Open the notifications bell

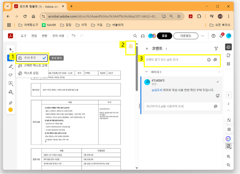[x=221, y=36]
